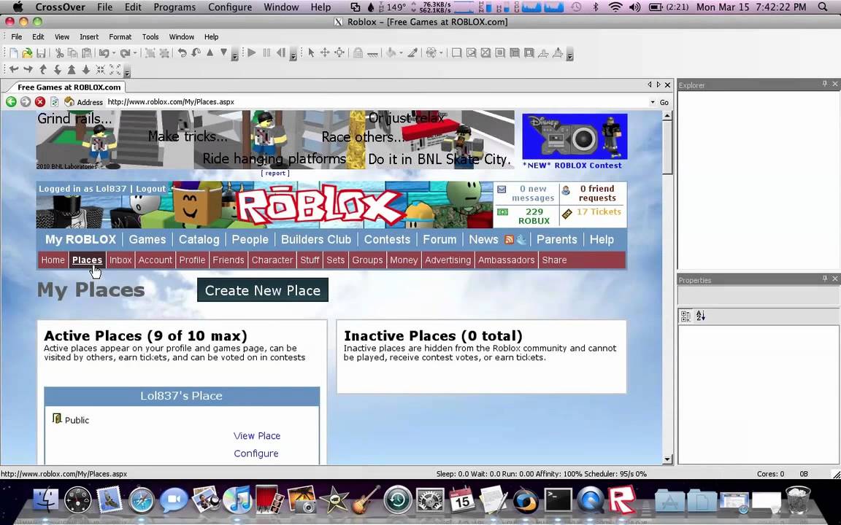
Task: Click the Paste clipboard toolbar icon
Action: click(x=86, y=53)
